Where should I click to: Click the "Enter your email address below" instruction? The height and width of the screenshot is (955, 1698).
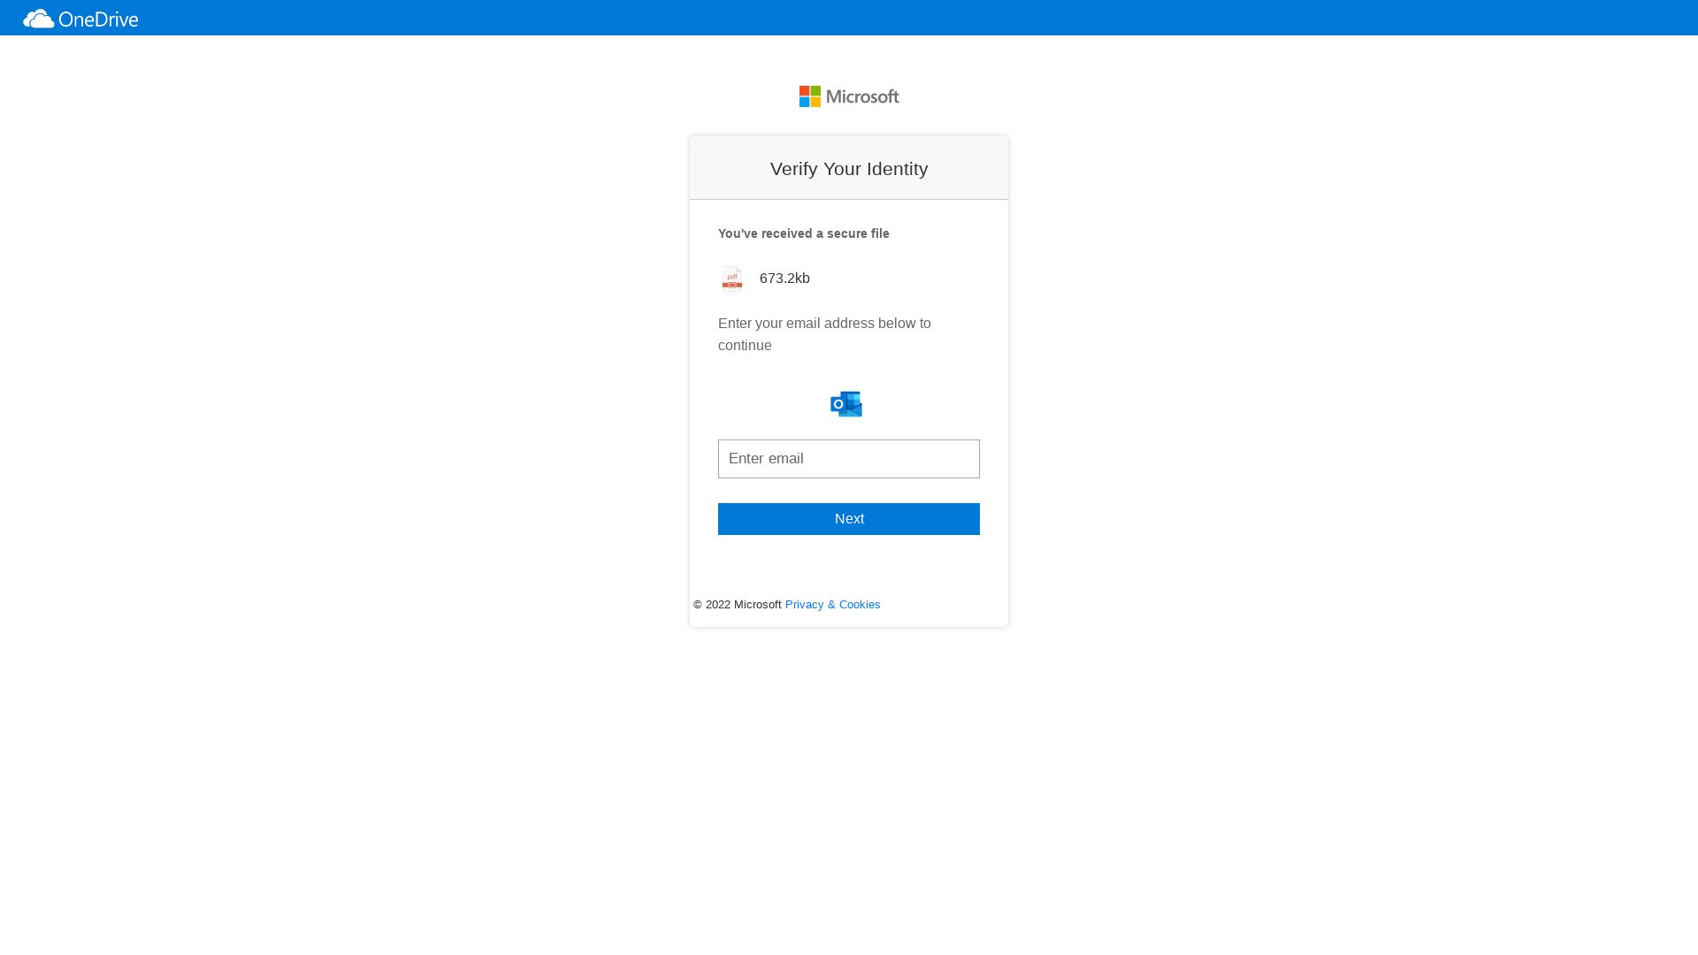point(823,324)
